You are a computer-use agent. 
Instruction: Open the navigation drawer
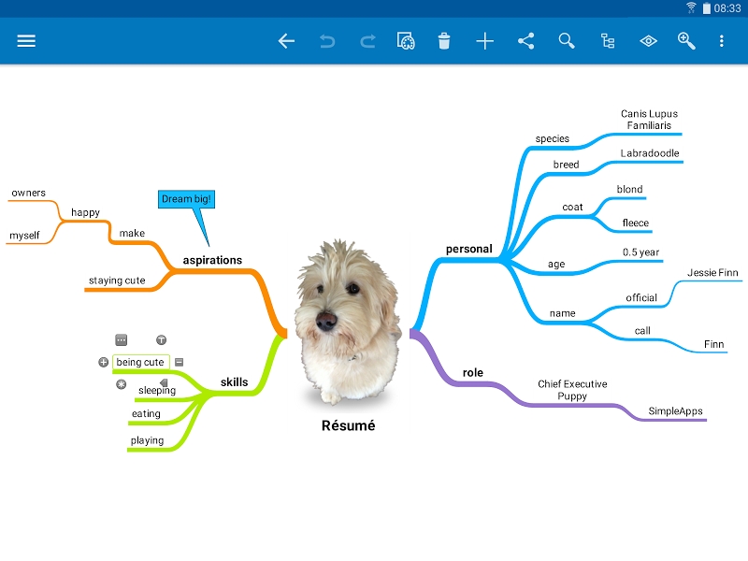(x=25, y=41)
